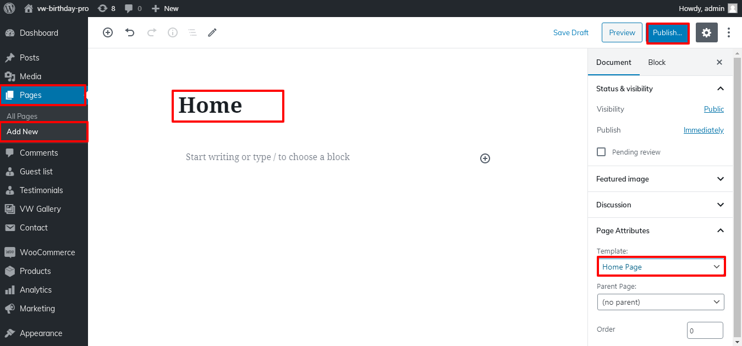Viewport: 742px width, 346px height.
Task: Click the Publish… button
Action: [668, 33]
